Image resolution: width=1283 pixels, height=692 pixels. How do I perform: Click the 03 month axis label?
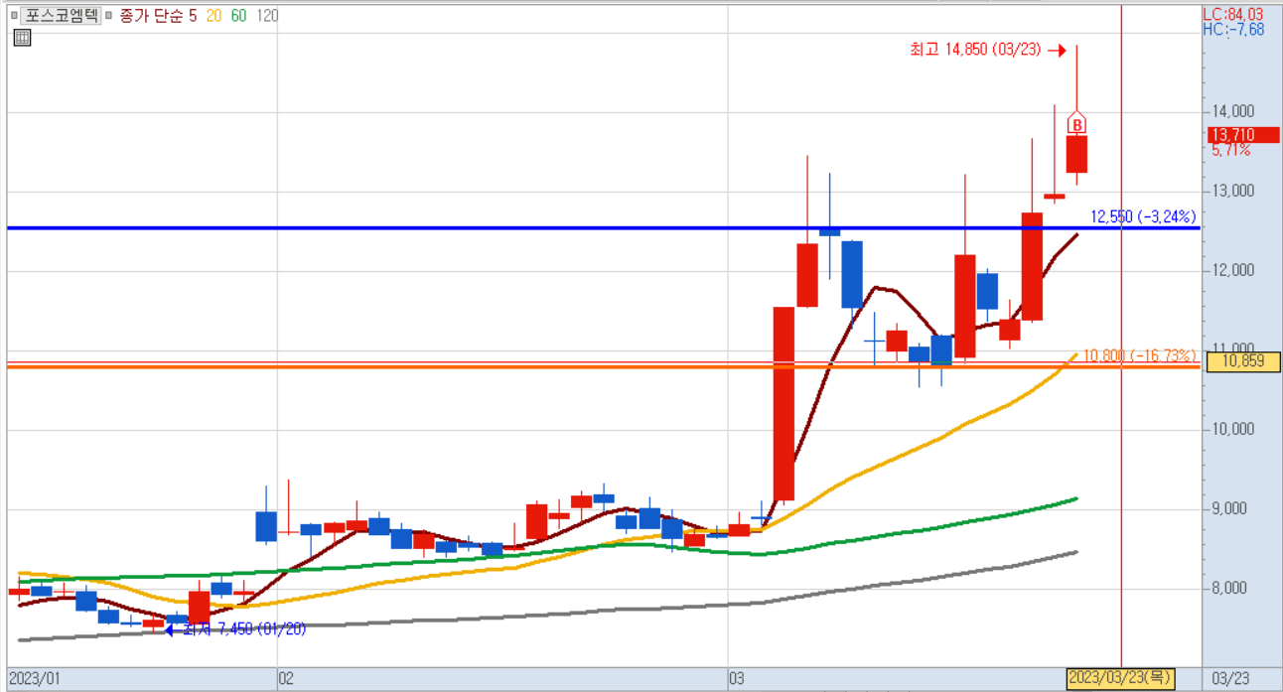(x=736, y=678)
